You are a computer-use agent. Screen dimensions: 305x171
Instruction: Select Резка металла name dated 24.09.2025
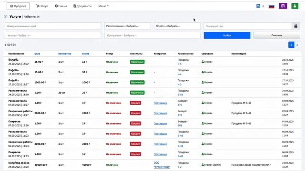tap(17, 91)
